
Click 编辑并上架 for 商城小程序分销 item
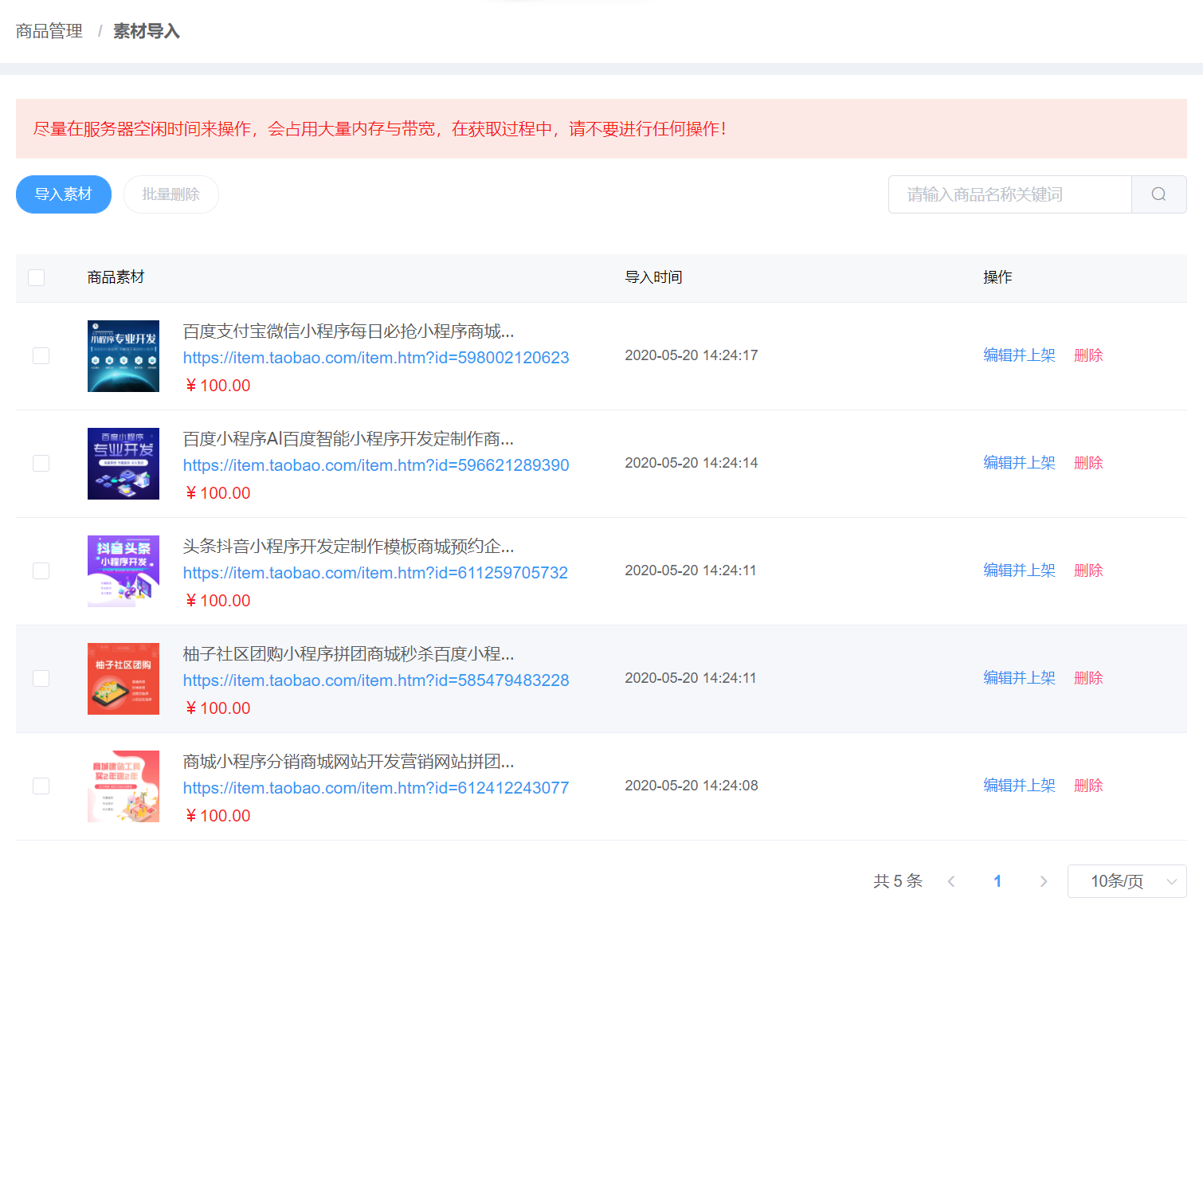1019,786
